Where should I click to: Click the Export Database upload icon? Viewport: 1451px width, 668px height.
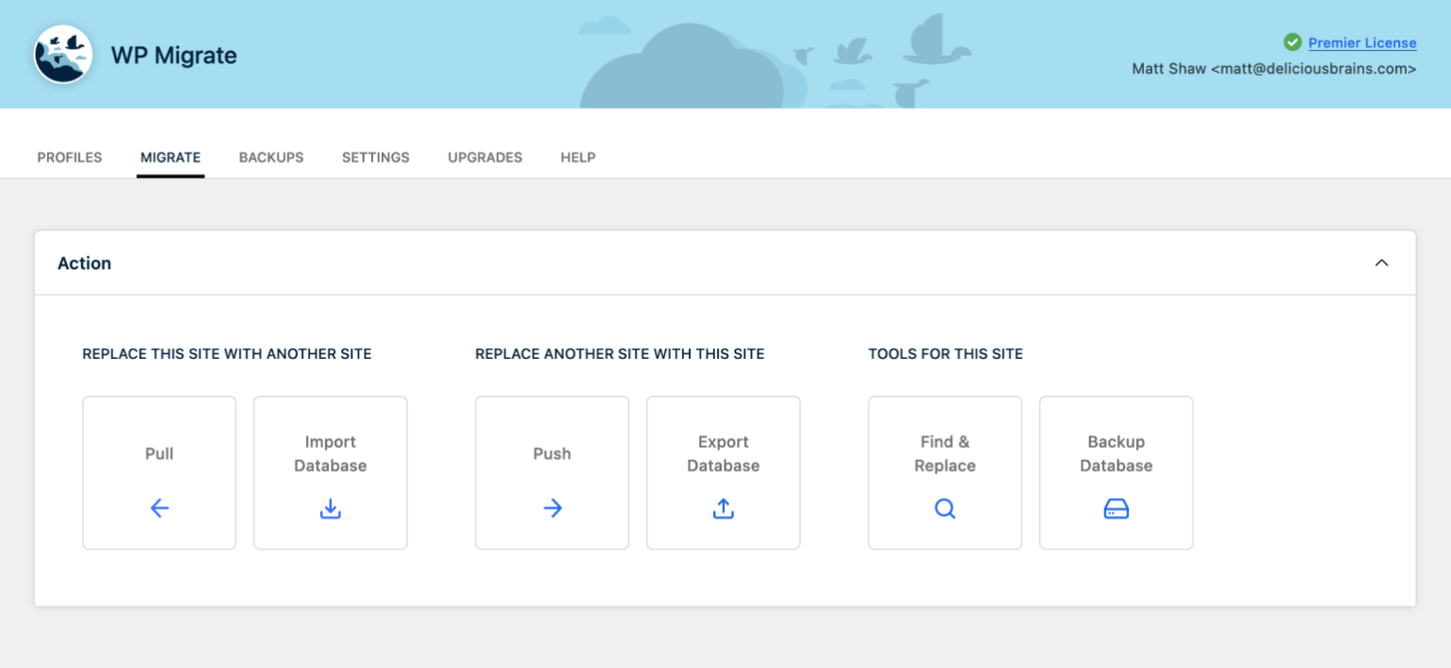[x=724, y=508]
